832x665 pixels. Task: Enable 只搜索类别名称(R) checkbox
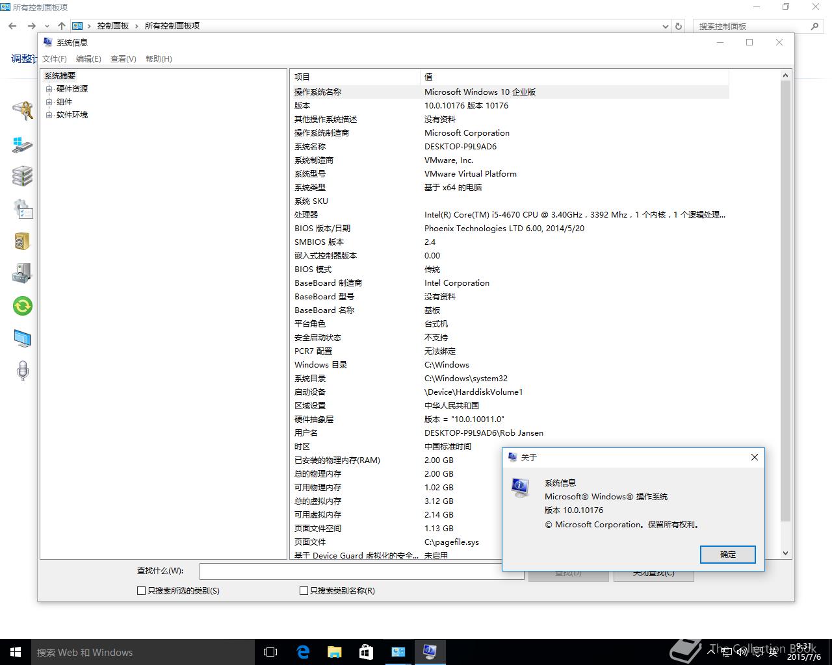point(304,590)
